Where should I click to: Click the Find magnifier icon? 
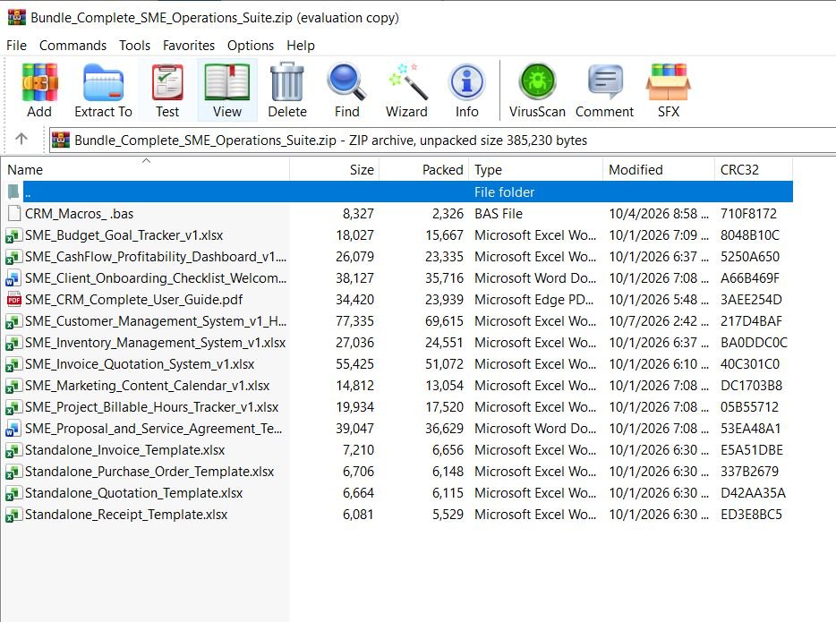[x=346, y=82]
